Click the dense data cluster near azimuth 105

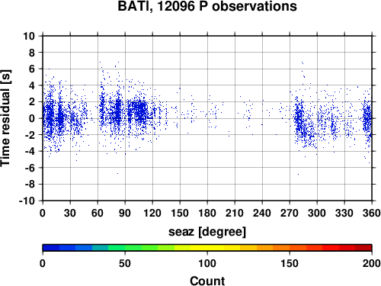[139, 110]
